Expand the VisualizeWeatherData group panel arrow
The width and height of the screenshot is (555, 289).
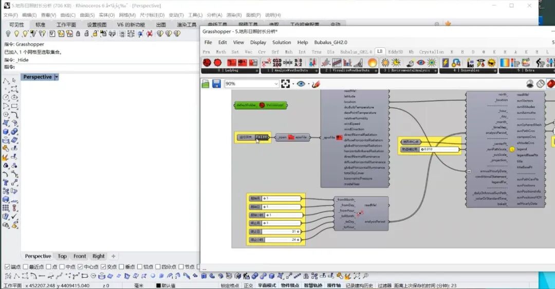(376, 71)
